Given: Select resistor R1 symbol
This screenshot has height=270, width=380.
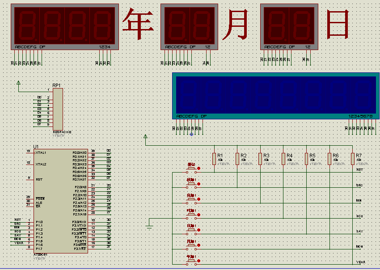Looking at the screenshot, I should coord(214,159).
